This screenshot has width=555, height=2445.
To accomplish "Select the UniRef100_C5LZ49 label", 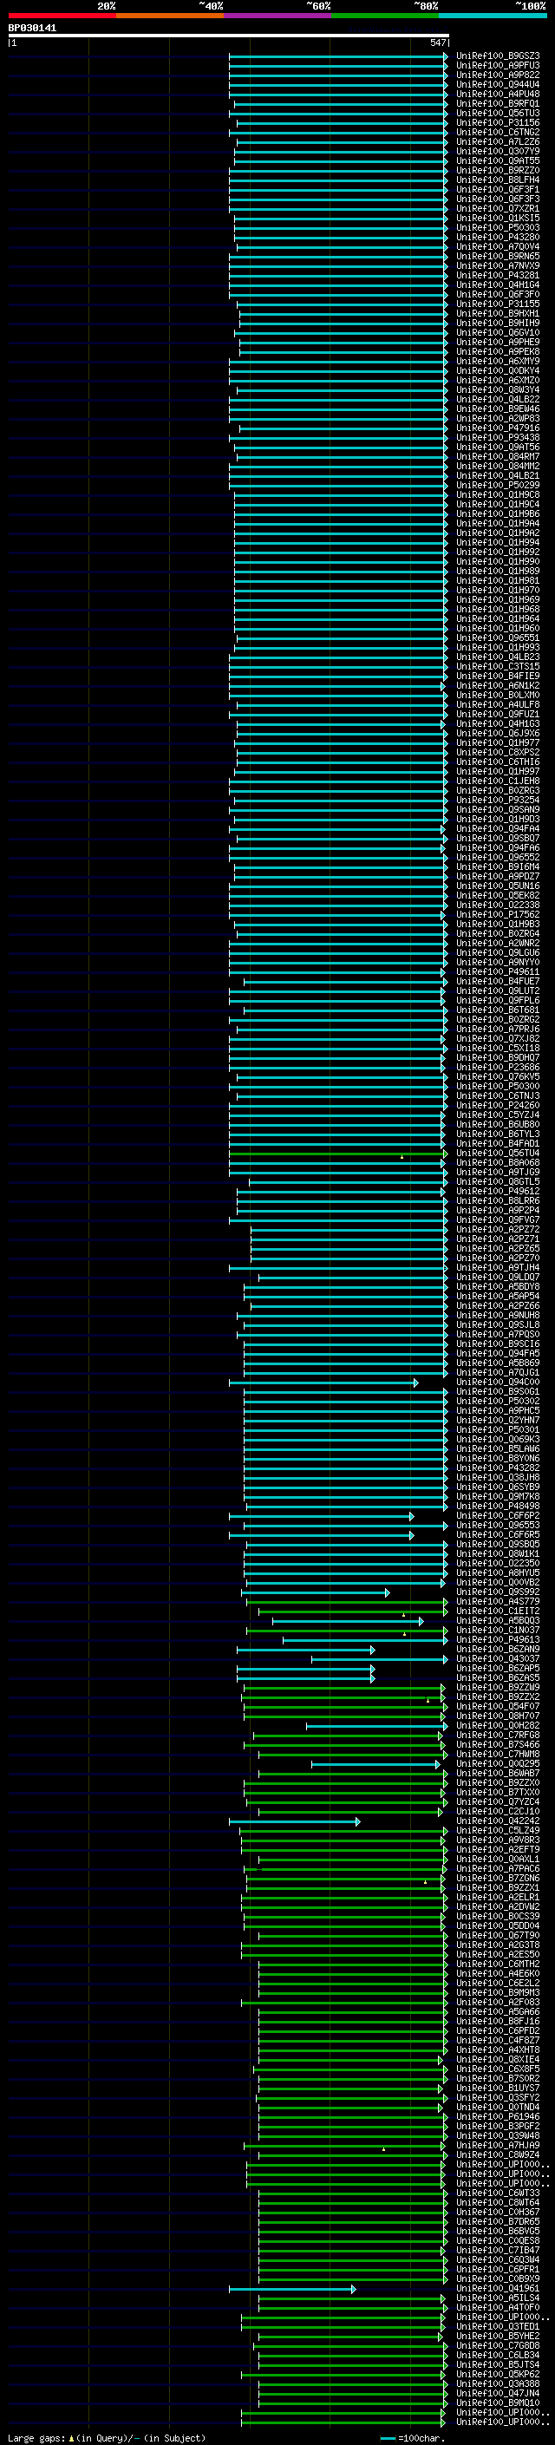I will point(498,1831).
